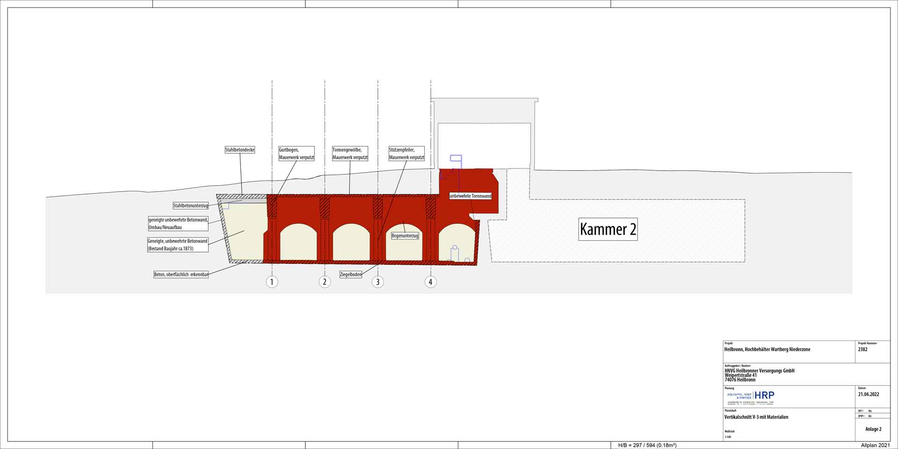The height and width of the screenshot is (449, 898).
Task: Click the 'Tonnengewölbe, Mauerwerk verputzt' label
Action: pos(350,154)
